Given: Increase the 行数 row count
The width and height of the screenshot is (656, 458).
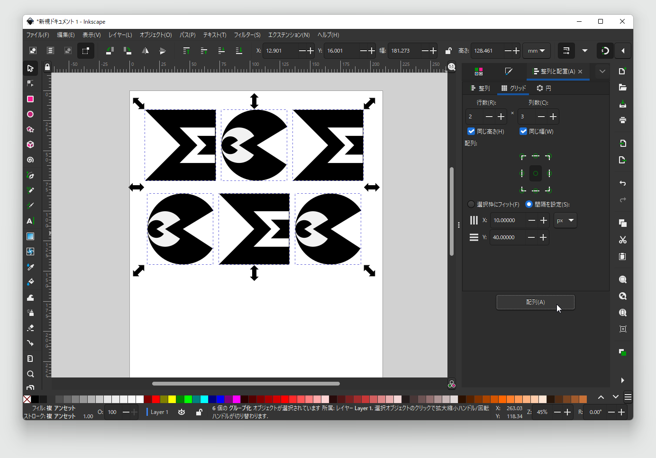Looking at the screenshot, I should point(501,117).
